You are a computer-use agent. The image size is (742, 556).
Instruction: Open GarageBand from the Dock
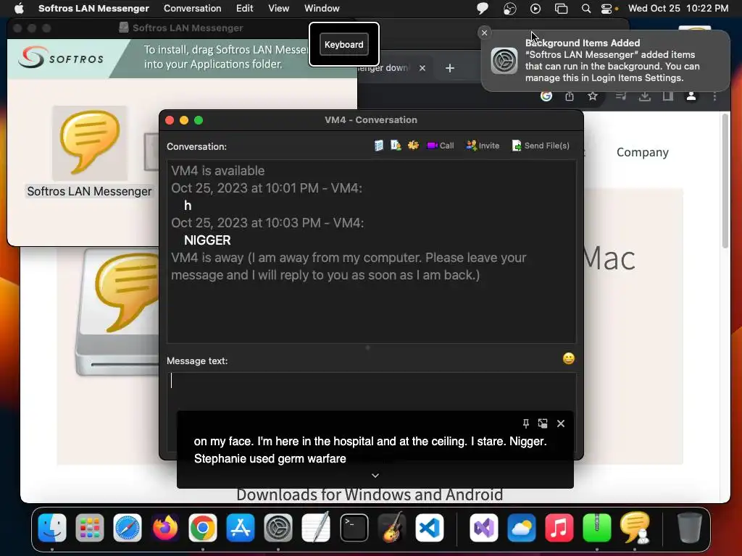[392, 528]
